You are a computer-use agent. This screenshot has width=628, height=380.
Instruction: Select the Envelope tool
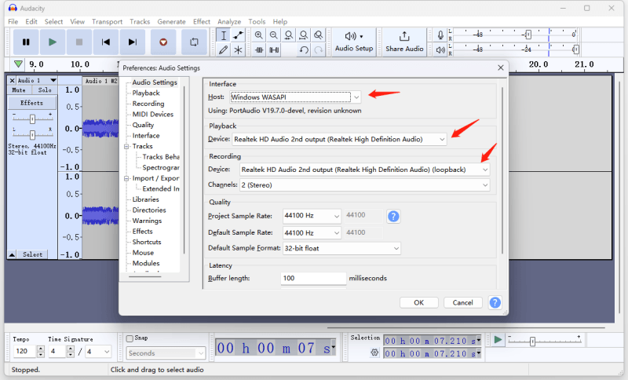(x=239, y=35)
